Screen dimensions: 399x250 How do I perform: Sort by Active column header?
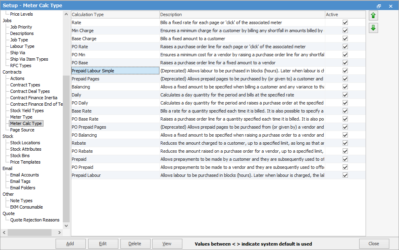click(345, 14)
